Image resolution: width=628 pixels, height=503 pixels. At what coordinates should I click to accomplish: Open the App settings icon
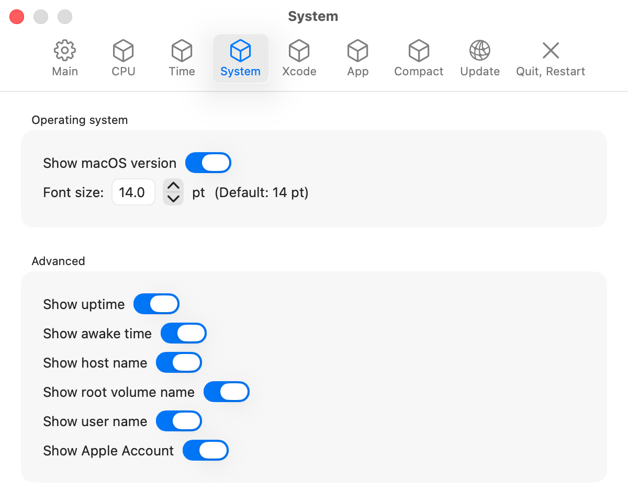[357, 51]
